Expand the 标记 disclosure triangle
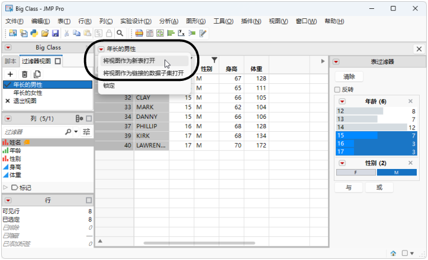428x260 pixels. [x=5, y=187]
